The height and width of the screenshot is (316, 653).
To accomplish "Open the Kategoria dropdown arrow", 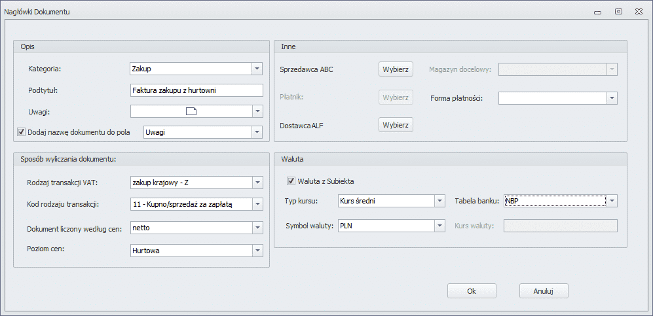I will coord(257,69).
